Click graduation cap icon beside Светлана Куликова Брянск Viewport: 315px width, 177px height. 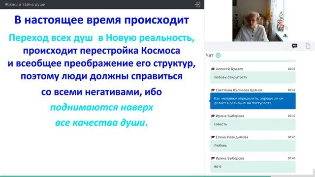pyautogui.click(x=213, y=90)
